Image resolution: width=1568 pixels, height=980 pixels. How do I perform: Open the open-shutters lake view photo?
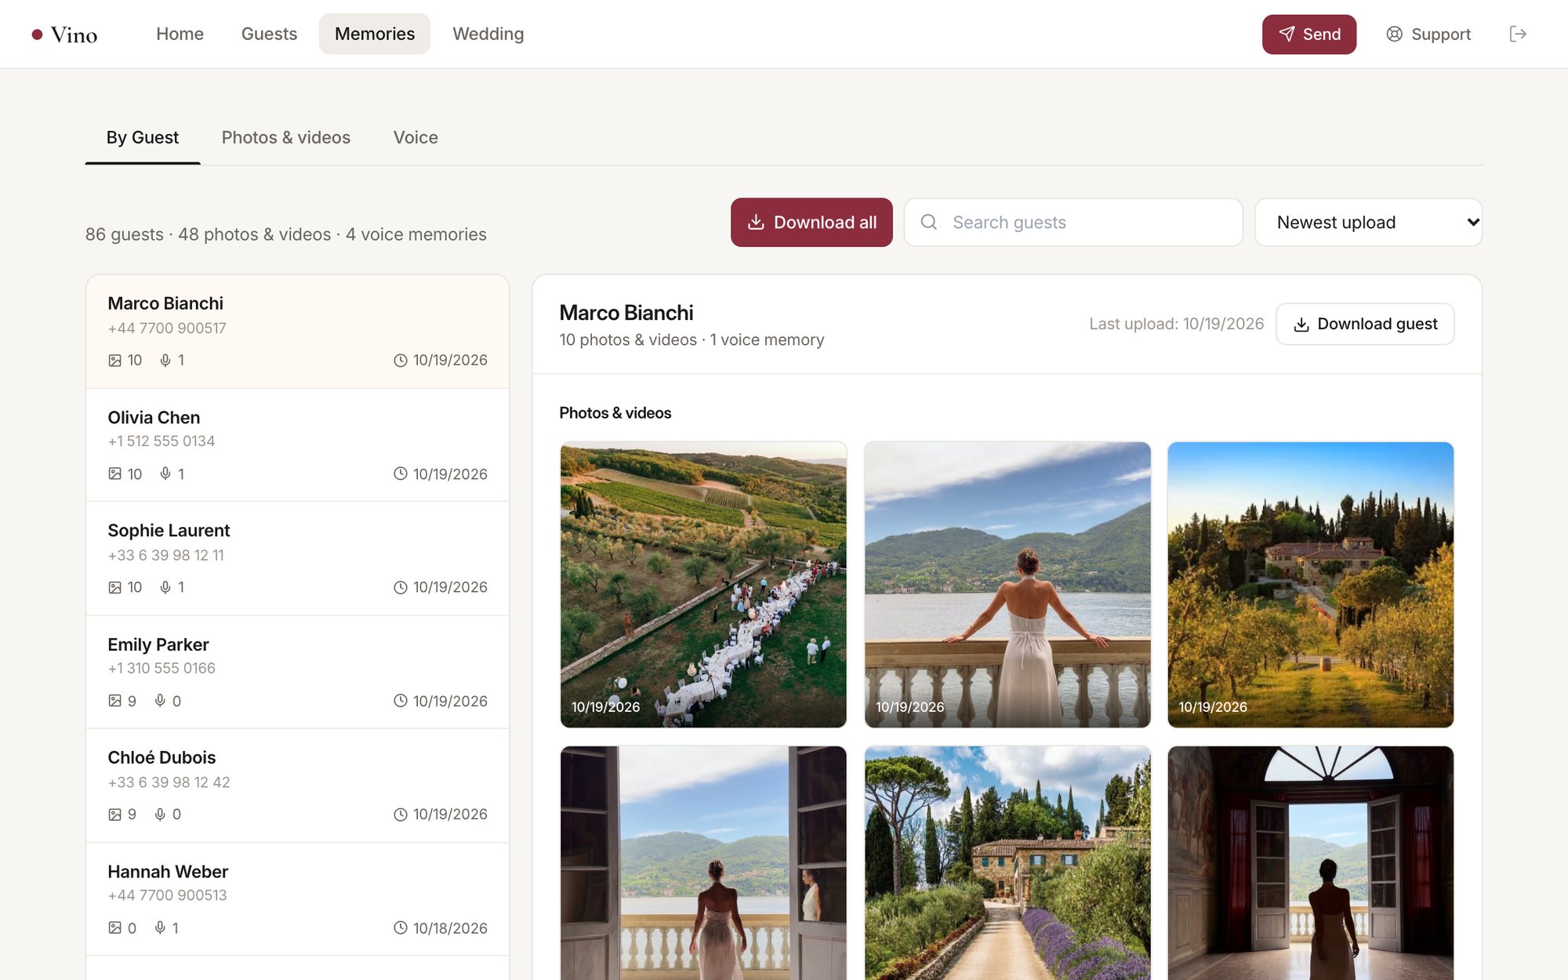(703, 862)
